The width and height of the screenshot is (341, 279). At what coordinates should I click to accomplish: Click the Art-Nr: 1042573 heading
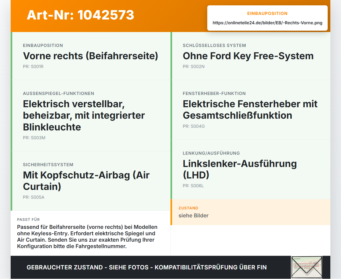pos(80,15)
